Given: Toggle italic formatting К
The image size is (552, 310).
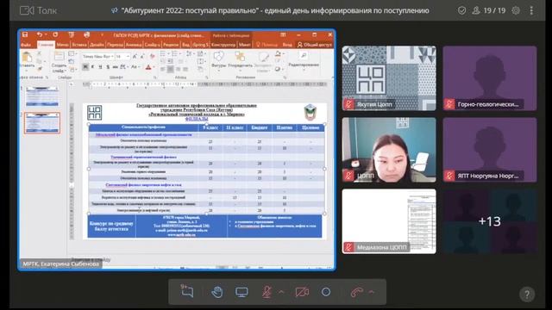Looking at the screenshot, I should [x=92, y=67].
